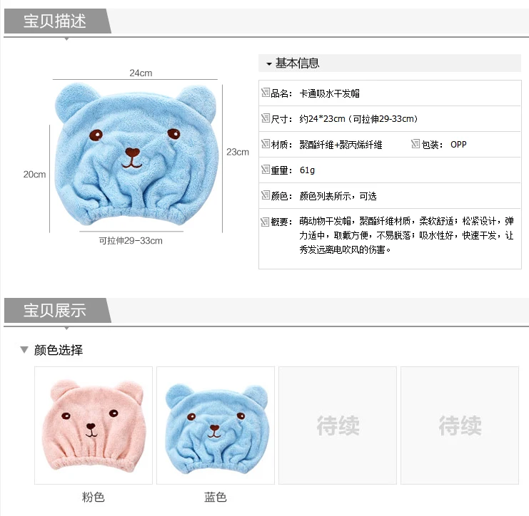Select the blue bear hat thumbnail
The image size is (529, 516).
pyautogui.click(x=216, y=425)
